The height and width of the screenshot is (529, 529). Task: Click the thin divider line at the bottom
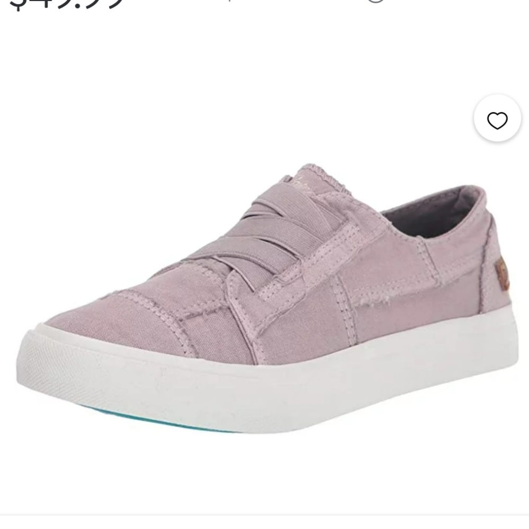265,515
